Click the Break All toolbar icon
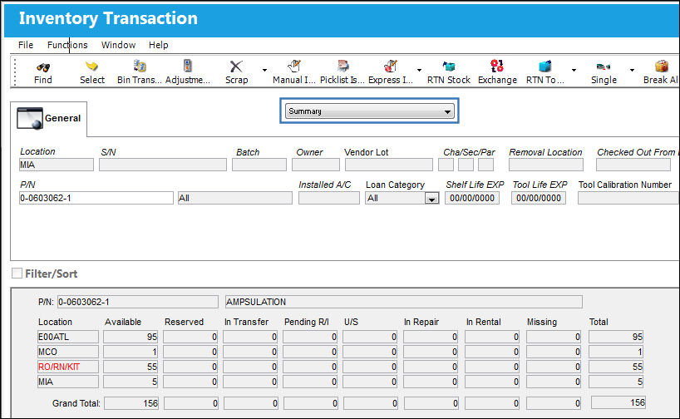The height and width of the screenshot is (419, 680). [661, 67]
